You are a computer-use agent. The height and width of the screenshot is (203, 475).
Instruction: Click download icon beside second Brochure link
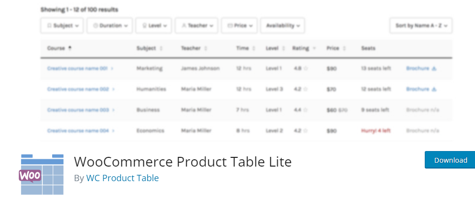(434, 89)
